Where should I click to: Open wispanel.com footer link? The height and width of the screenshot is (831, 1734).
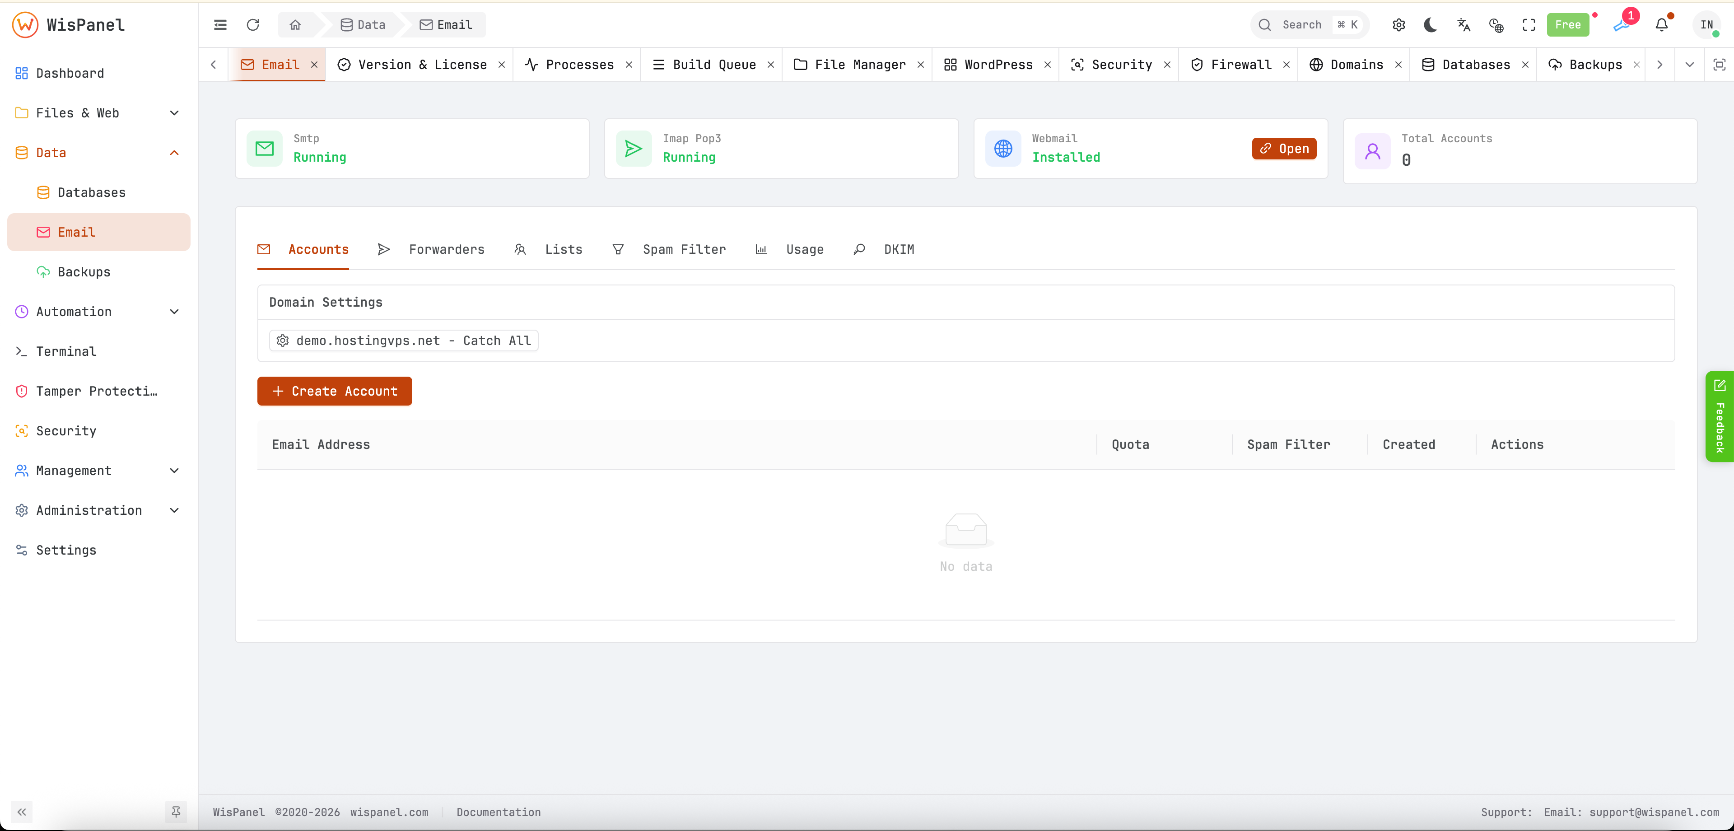pyautogui.click(x=389, y=812)
